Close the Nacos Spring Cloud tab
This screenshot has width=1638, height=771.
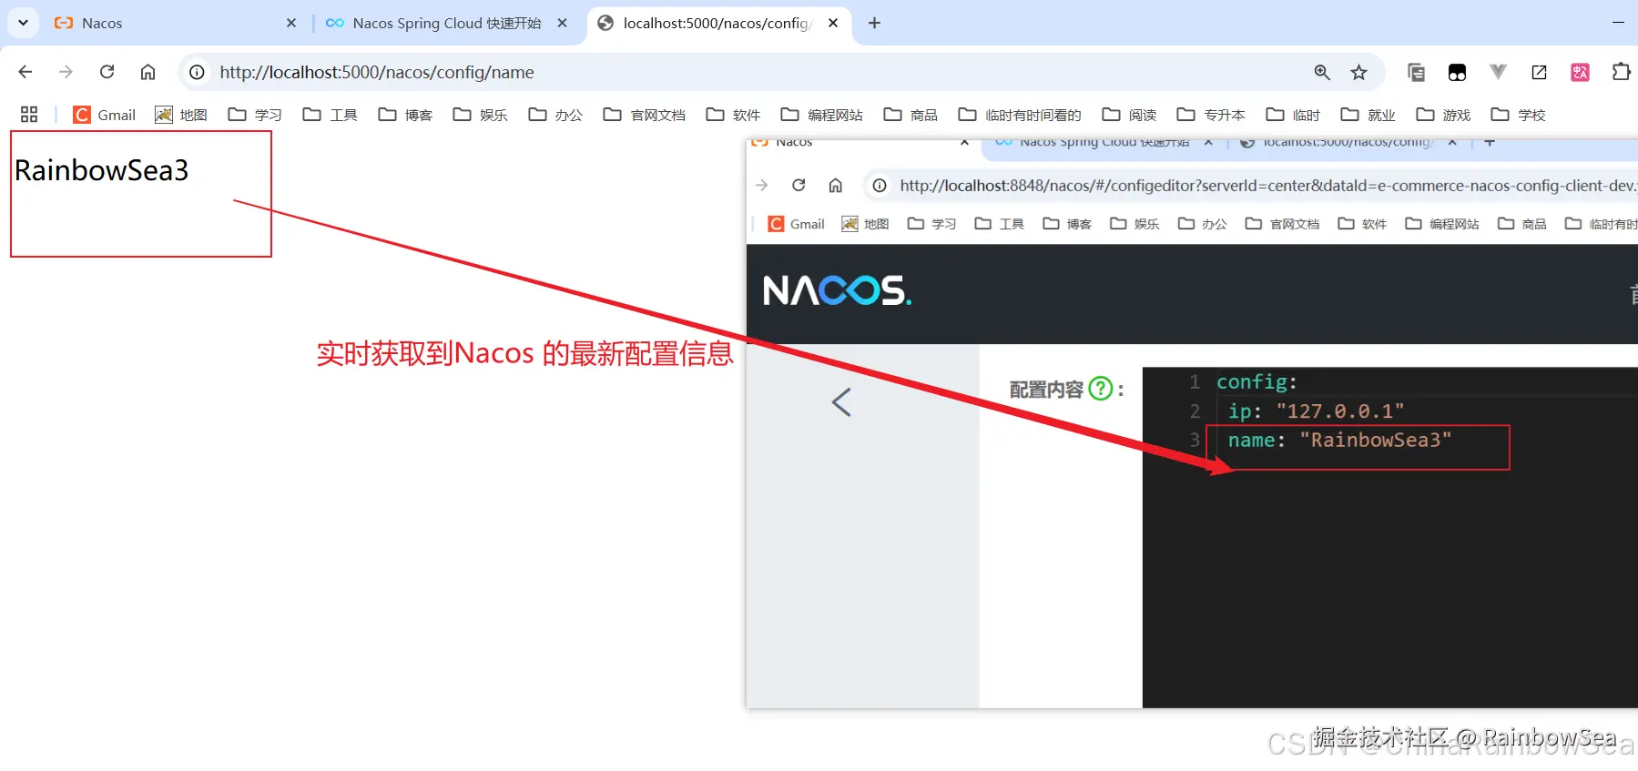tap(563, 23)
